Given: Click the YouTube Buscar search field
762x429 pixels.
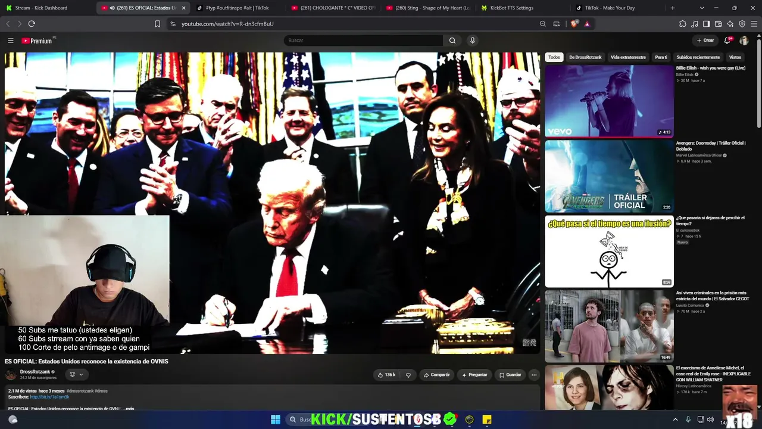Looking at the screenshot, I should (x=363, y=41).
